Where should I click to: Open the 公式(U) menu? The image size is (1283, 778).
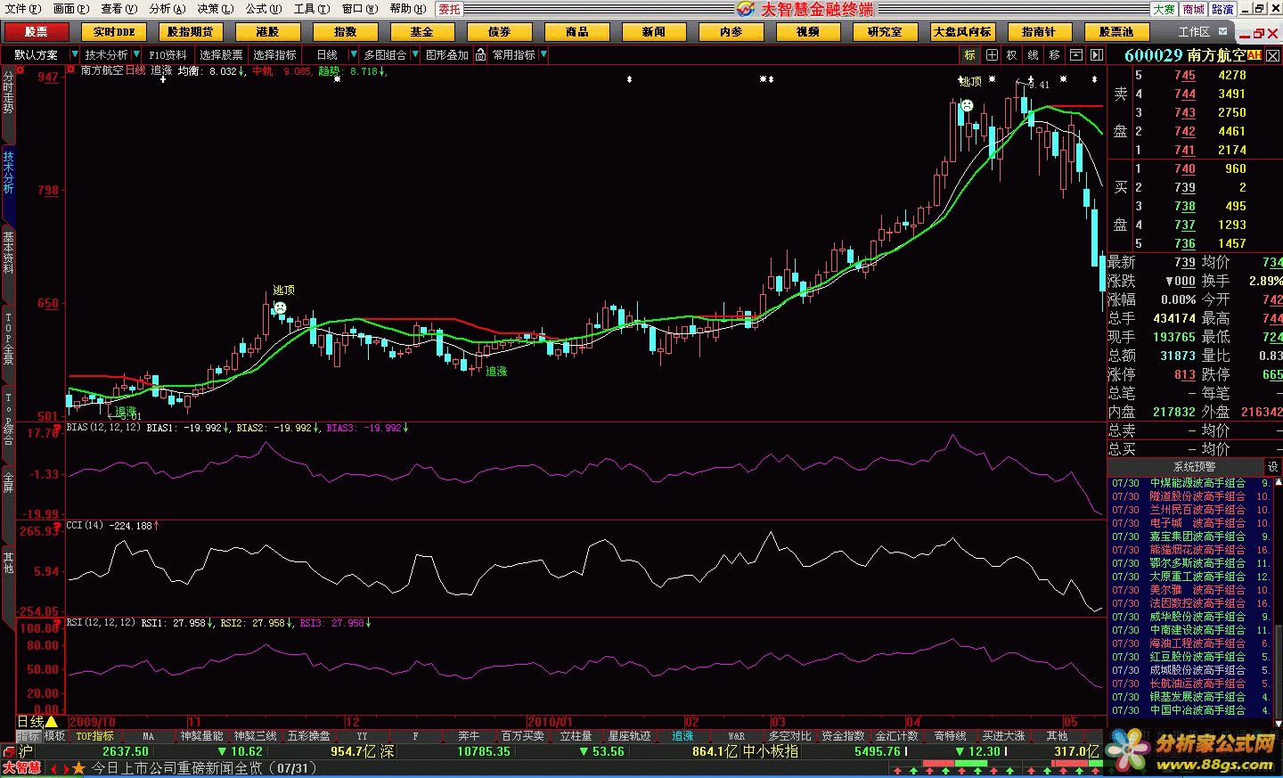tap(264, 9)
